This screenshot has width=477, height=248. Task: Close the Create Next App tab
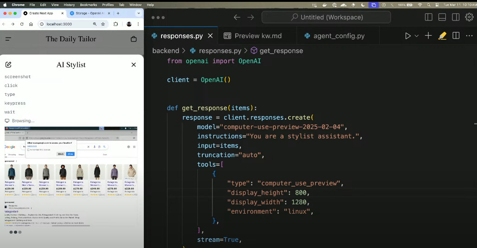(x=62, y=13)
